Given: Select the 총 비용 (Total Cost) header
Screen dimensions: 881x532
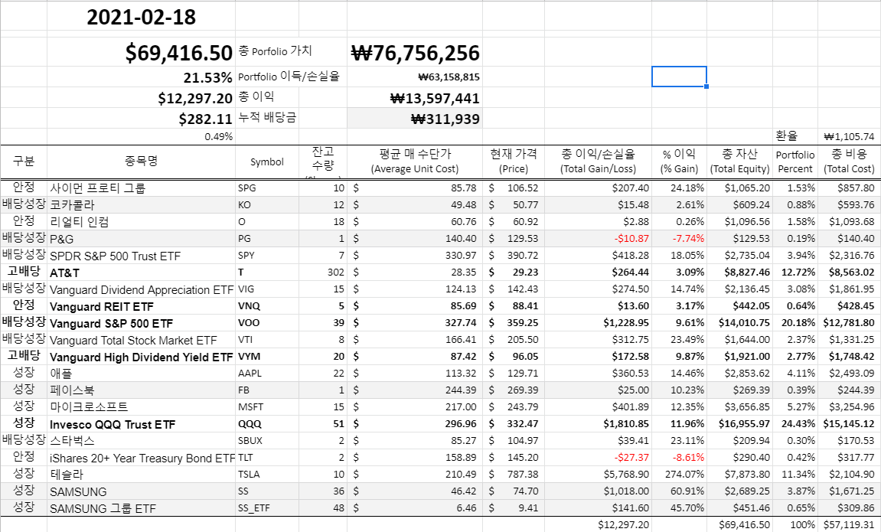Looking at the screenshot, I should [849, 162].
